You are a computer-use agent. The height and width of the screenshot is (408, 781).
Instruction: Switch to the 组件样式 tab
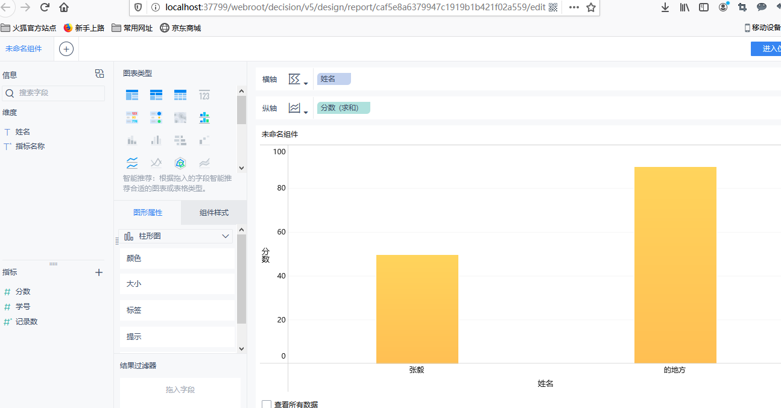click(x=213, y=213)
